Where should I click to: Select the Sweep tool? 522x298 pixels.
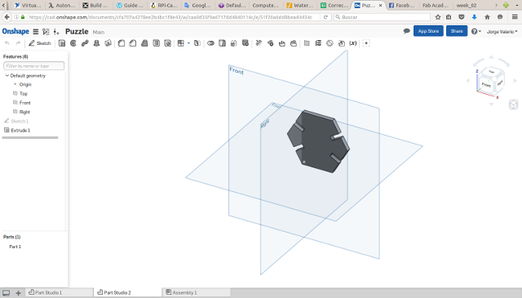tap(85, 43)
